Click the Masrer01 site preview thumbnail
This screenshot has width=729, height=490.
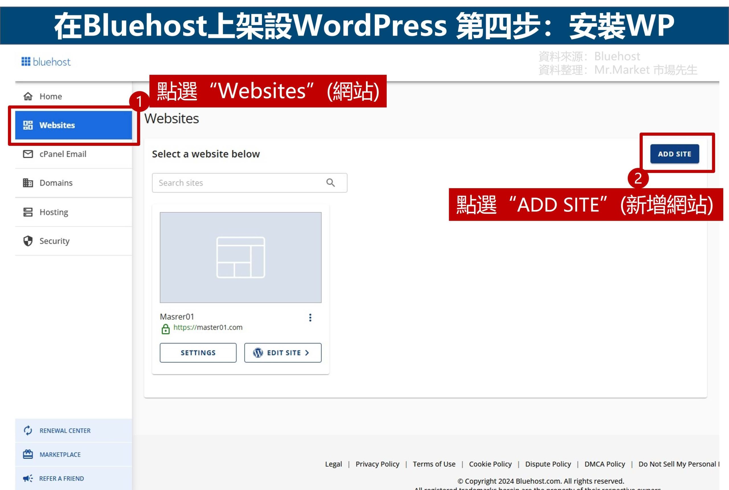point(241,257)
